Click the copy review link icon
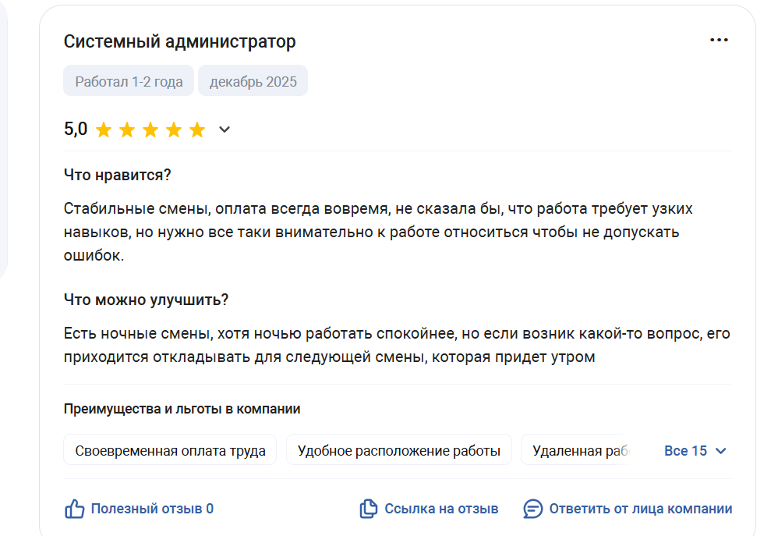 point(368,509)
